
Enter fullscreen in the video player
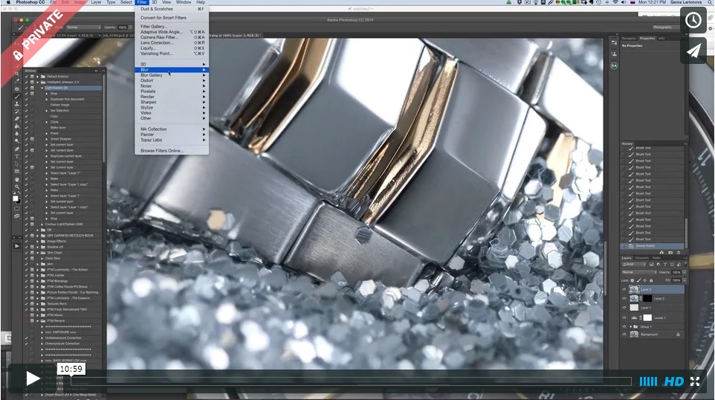694,381
